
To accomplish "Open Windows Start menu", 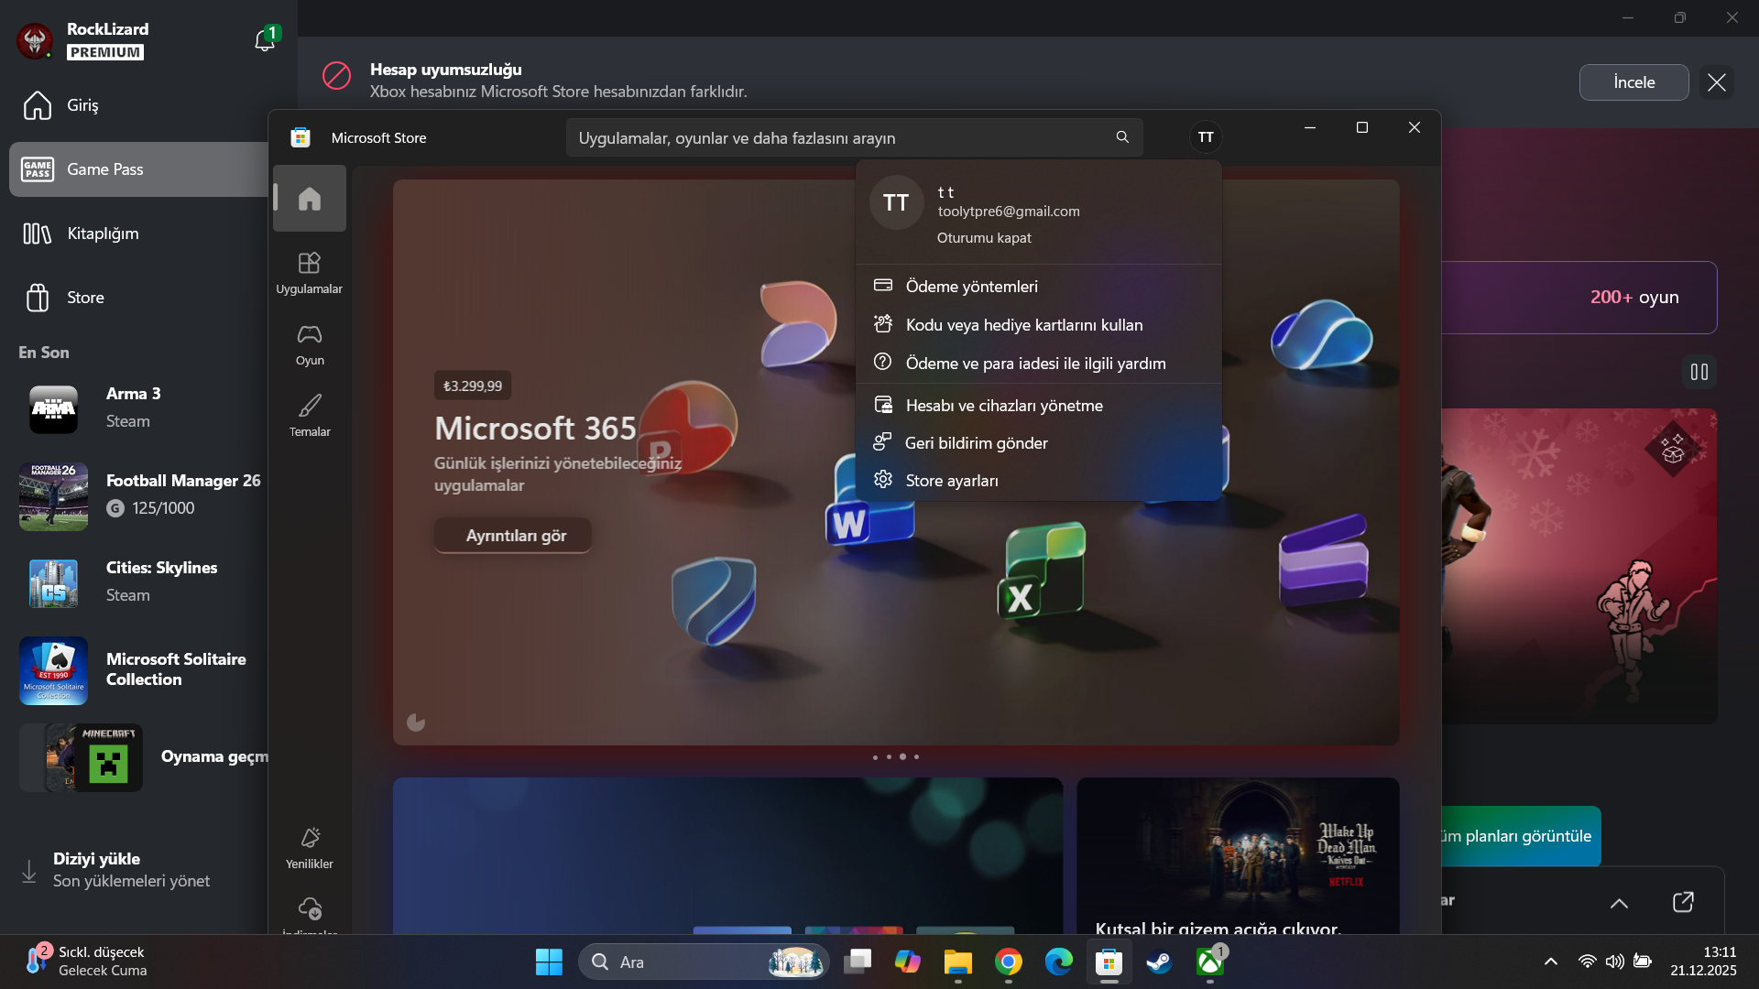I will pos(549,962).
